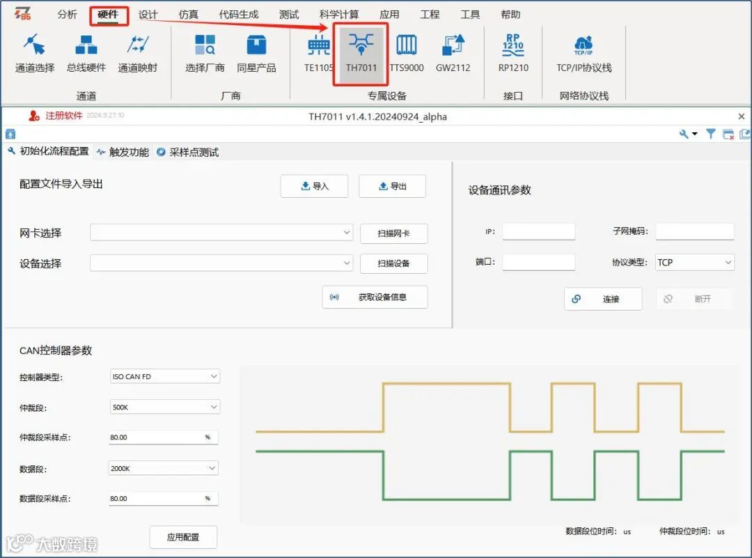
Task: Click the 导出 export button
Action: [392, 186]
